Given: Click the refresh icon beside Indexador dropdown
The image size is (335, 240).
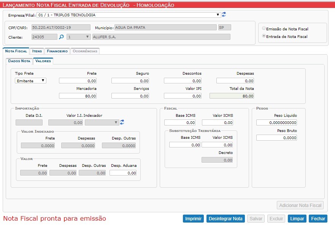Looking at the screenshot, I should [x=122, y=122].
